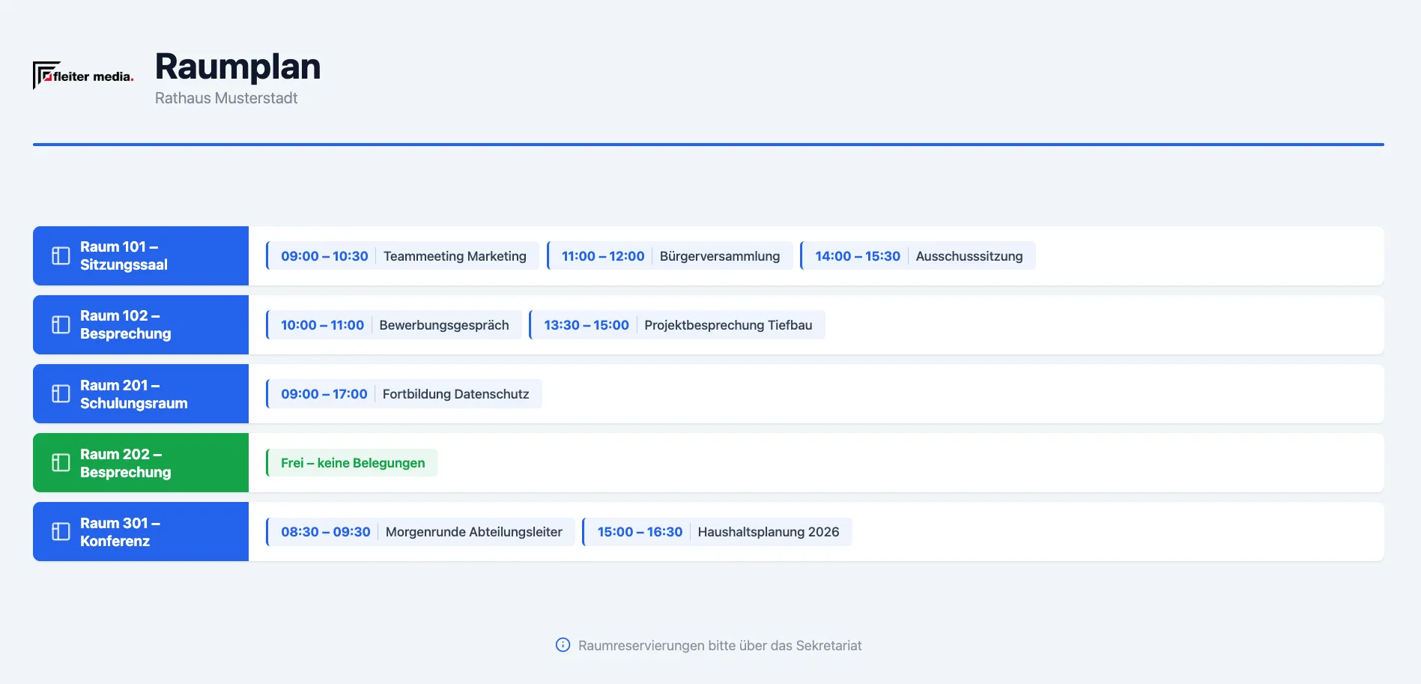Open the Ausschusssitzung booking chip

point(918,256)
